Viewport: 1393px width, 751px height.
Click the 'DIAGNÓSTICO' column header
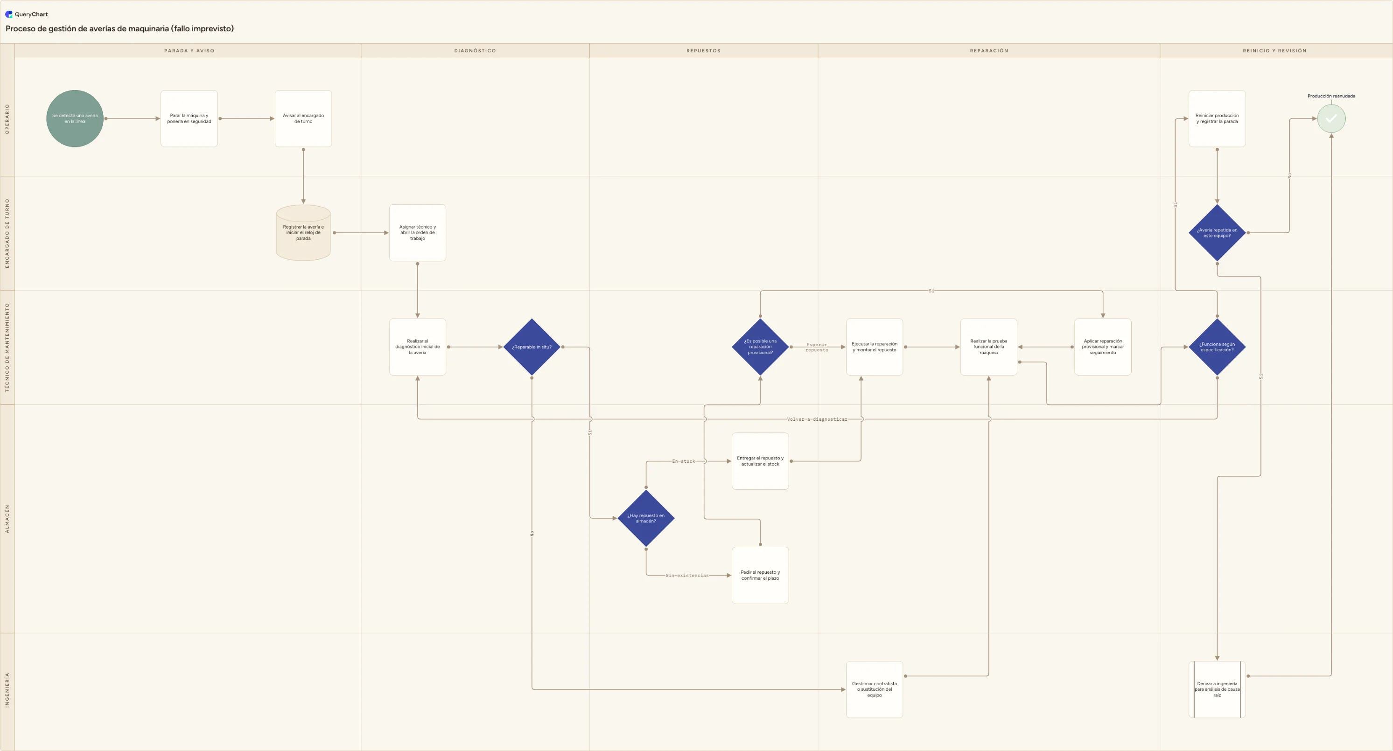point(475,51)
